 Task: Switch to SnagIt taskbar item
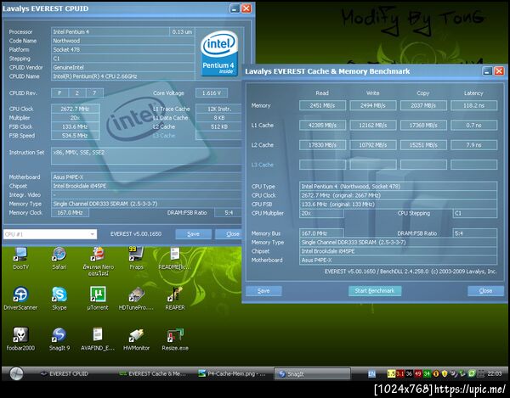(312, 374)
